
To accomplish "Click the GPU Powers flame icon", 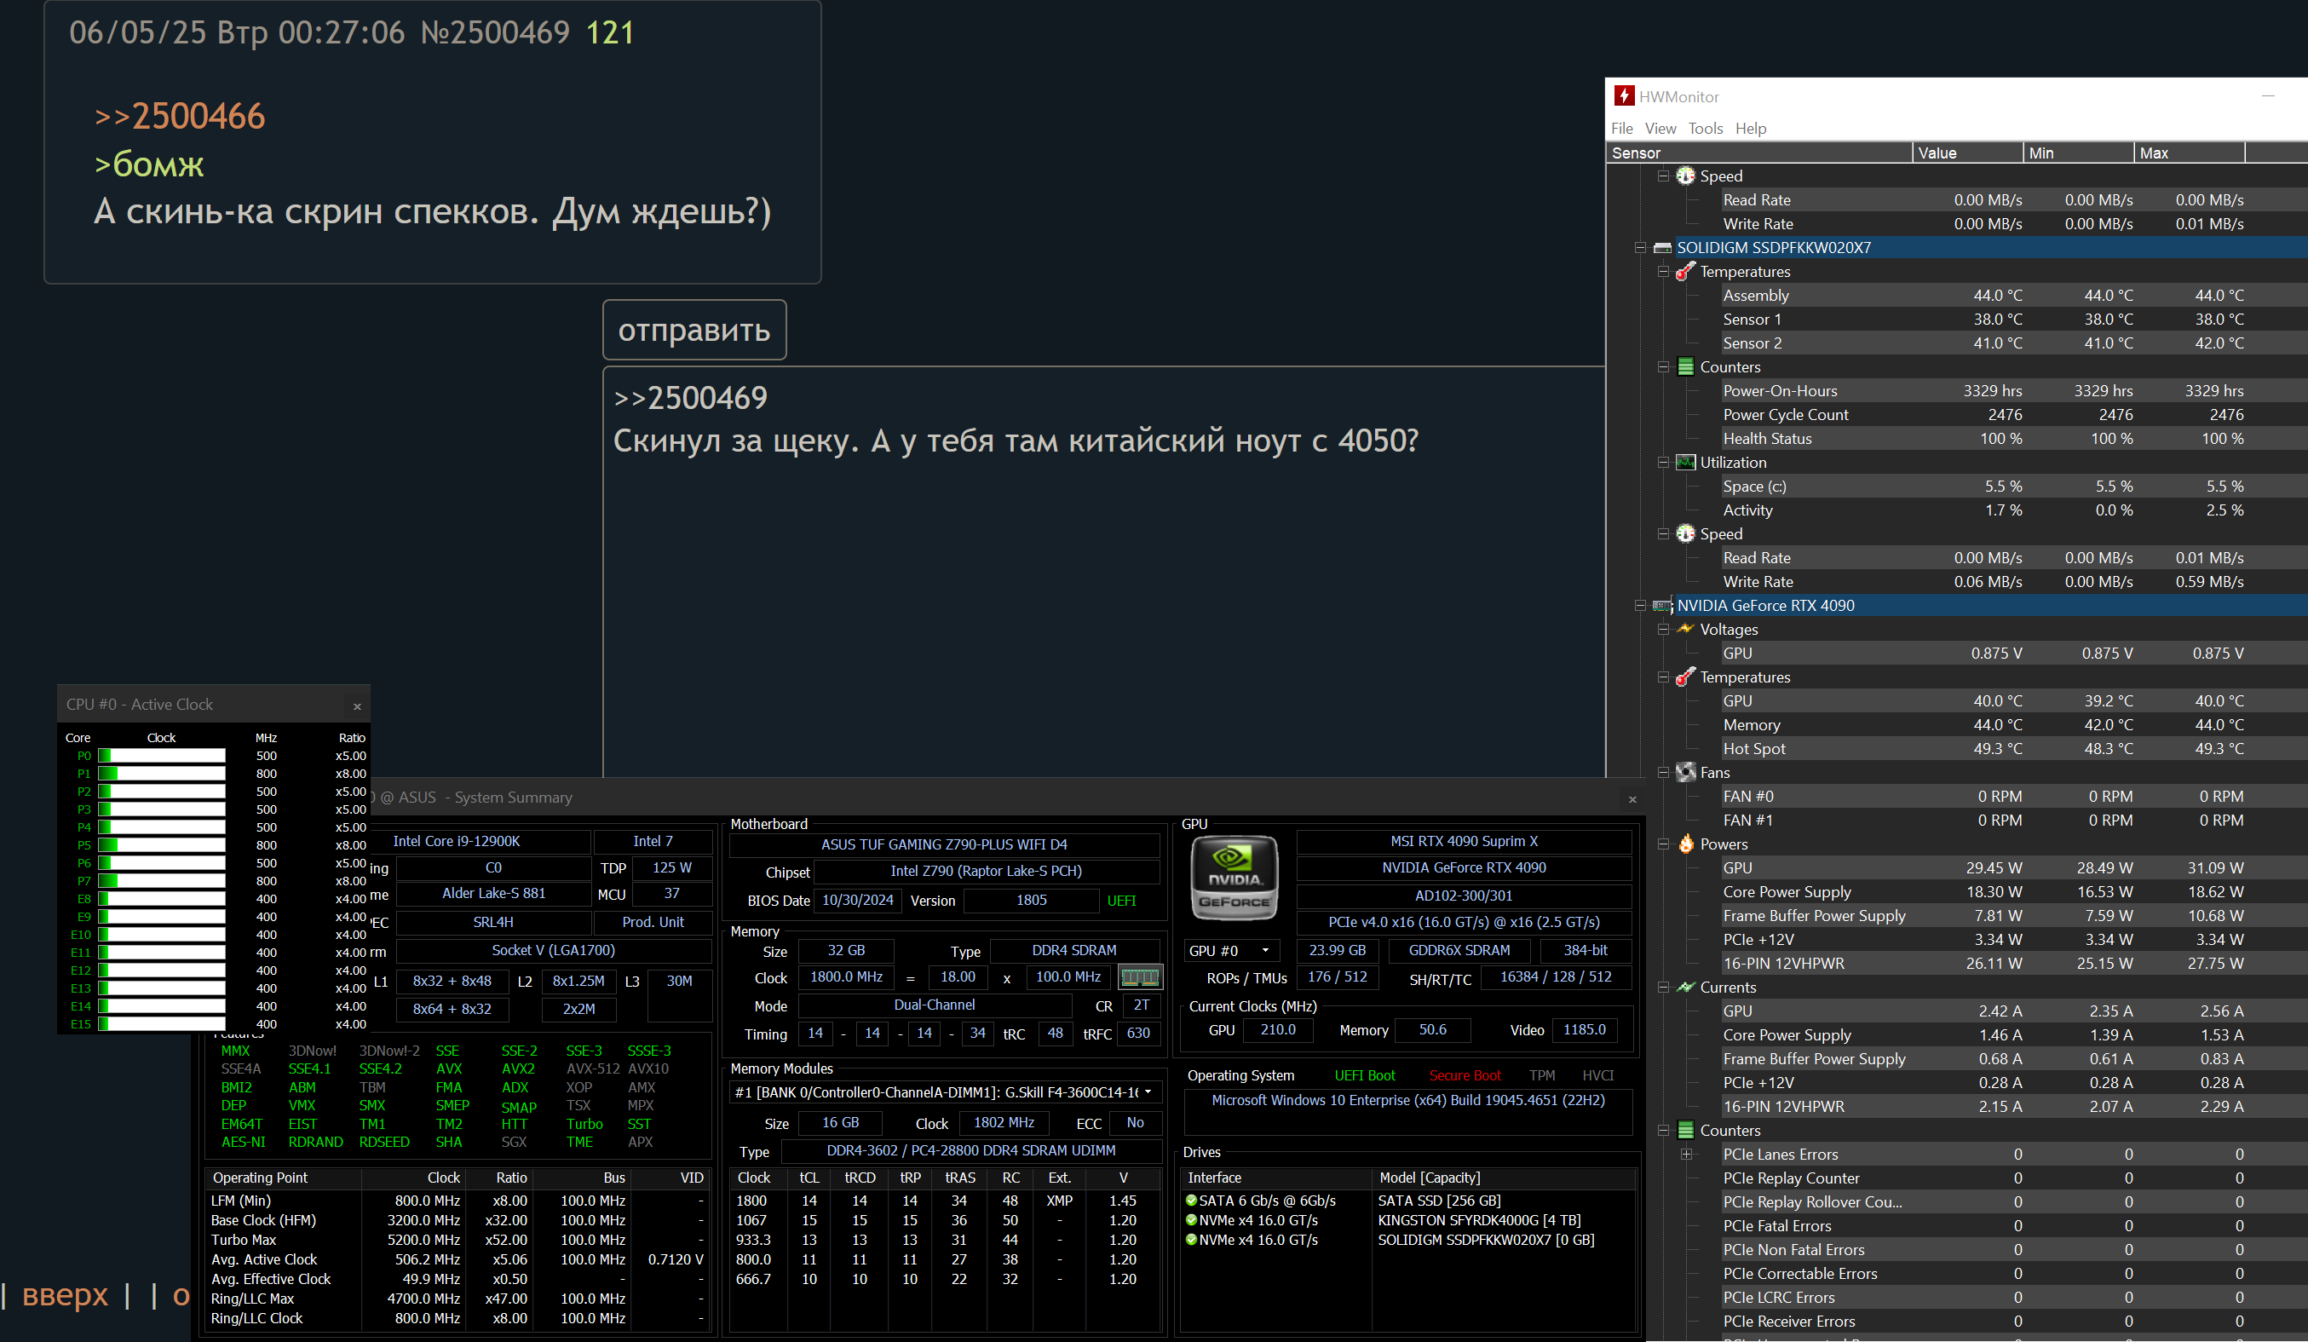I will point(1685,844).
